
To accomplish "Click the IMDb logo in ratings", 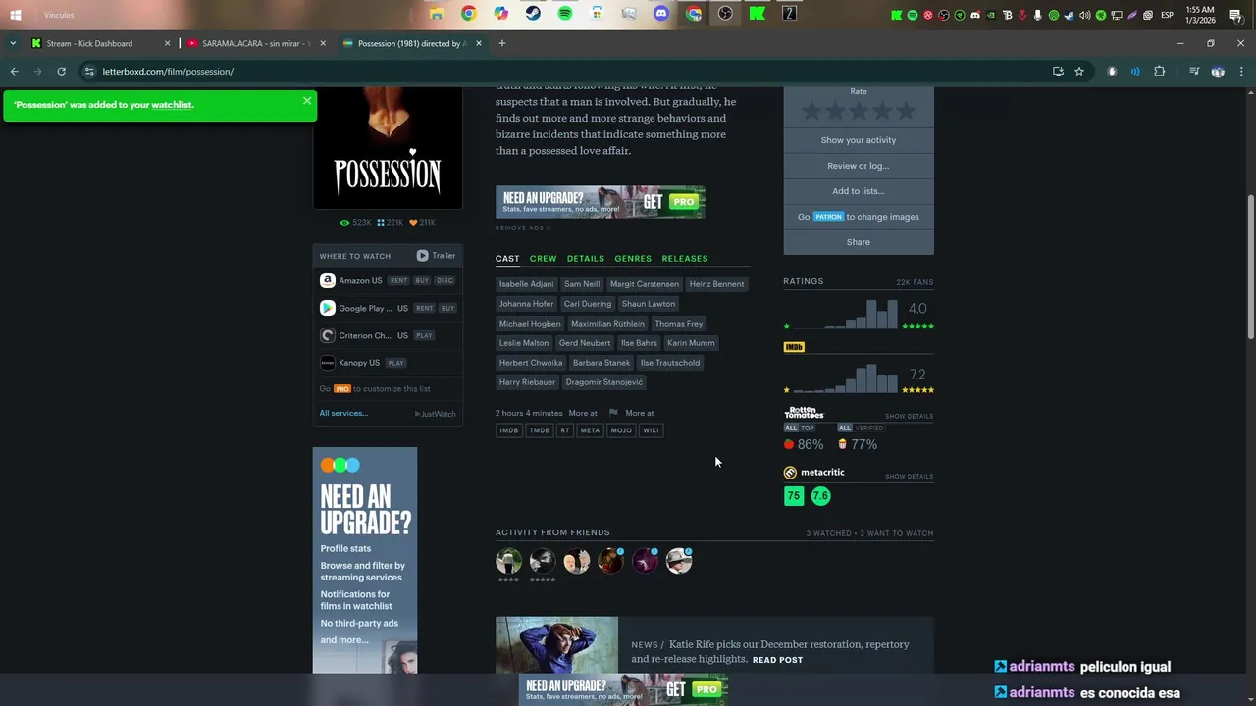I will 794,347.
